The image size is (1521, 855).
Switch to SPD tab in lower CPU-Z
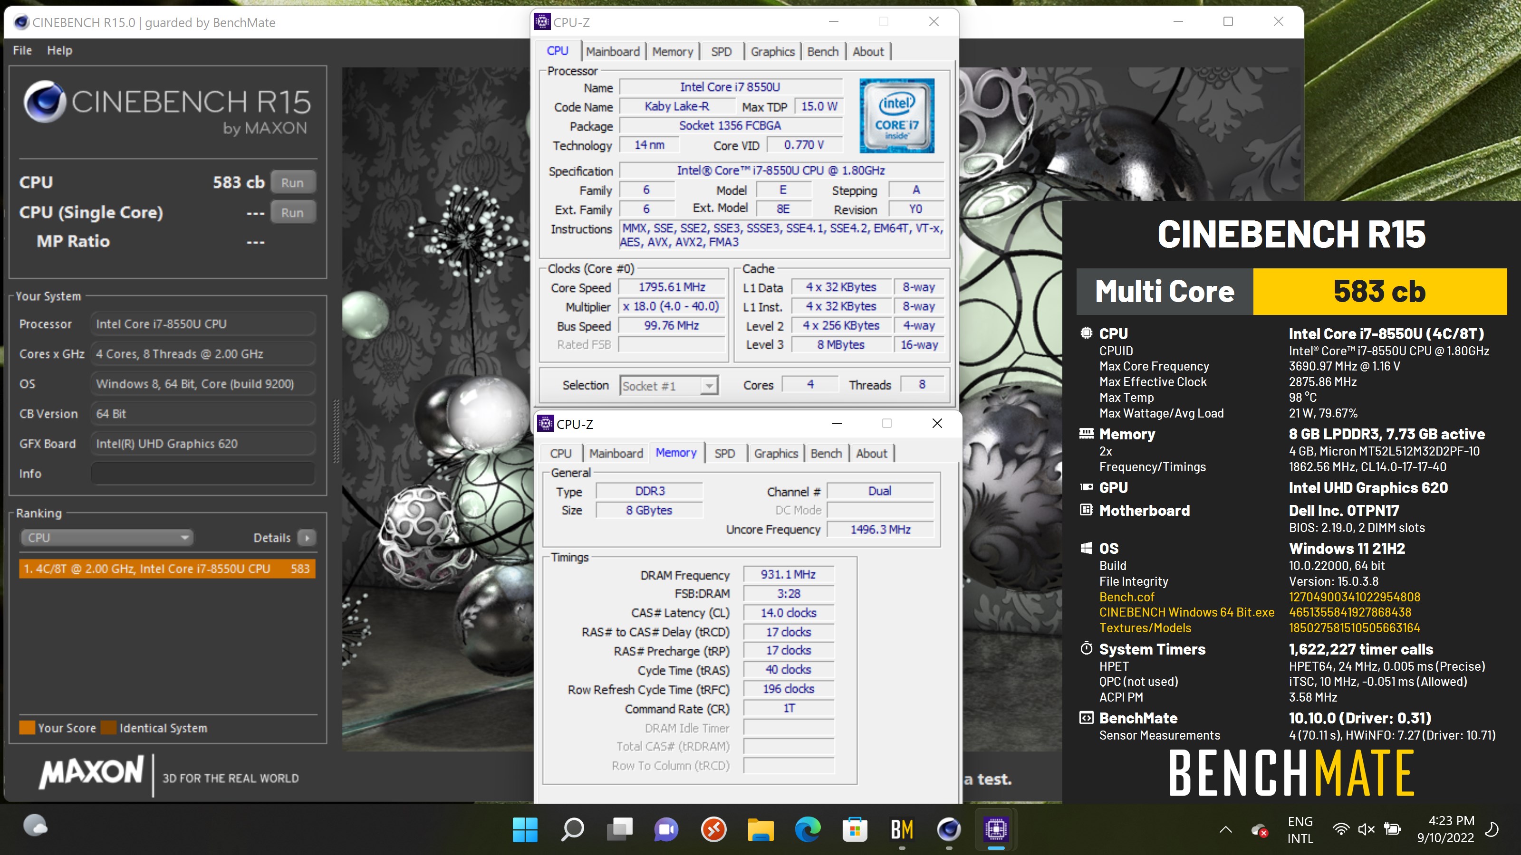(x=724, y=453)
